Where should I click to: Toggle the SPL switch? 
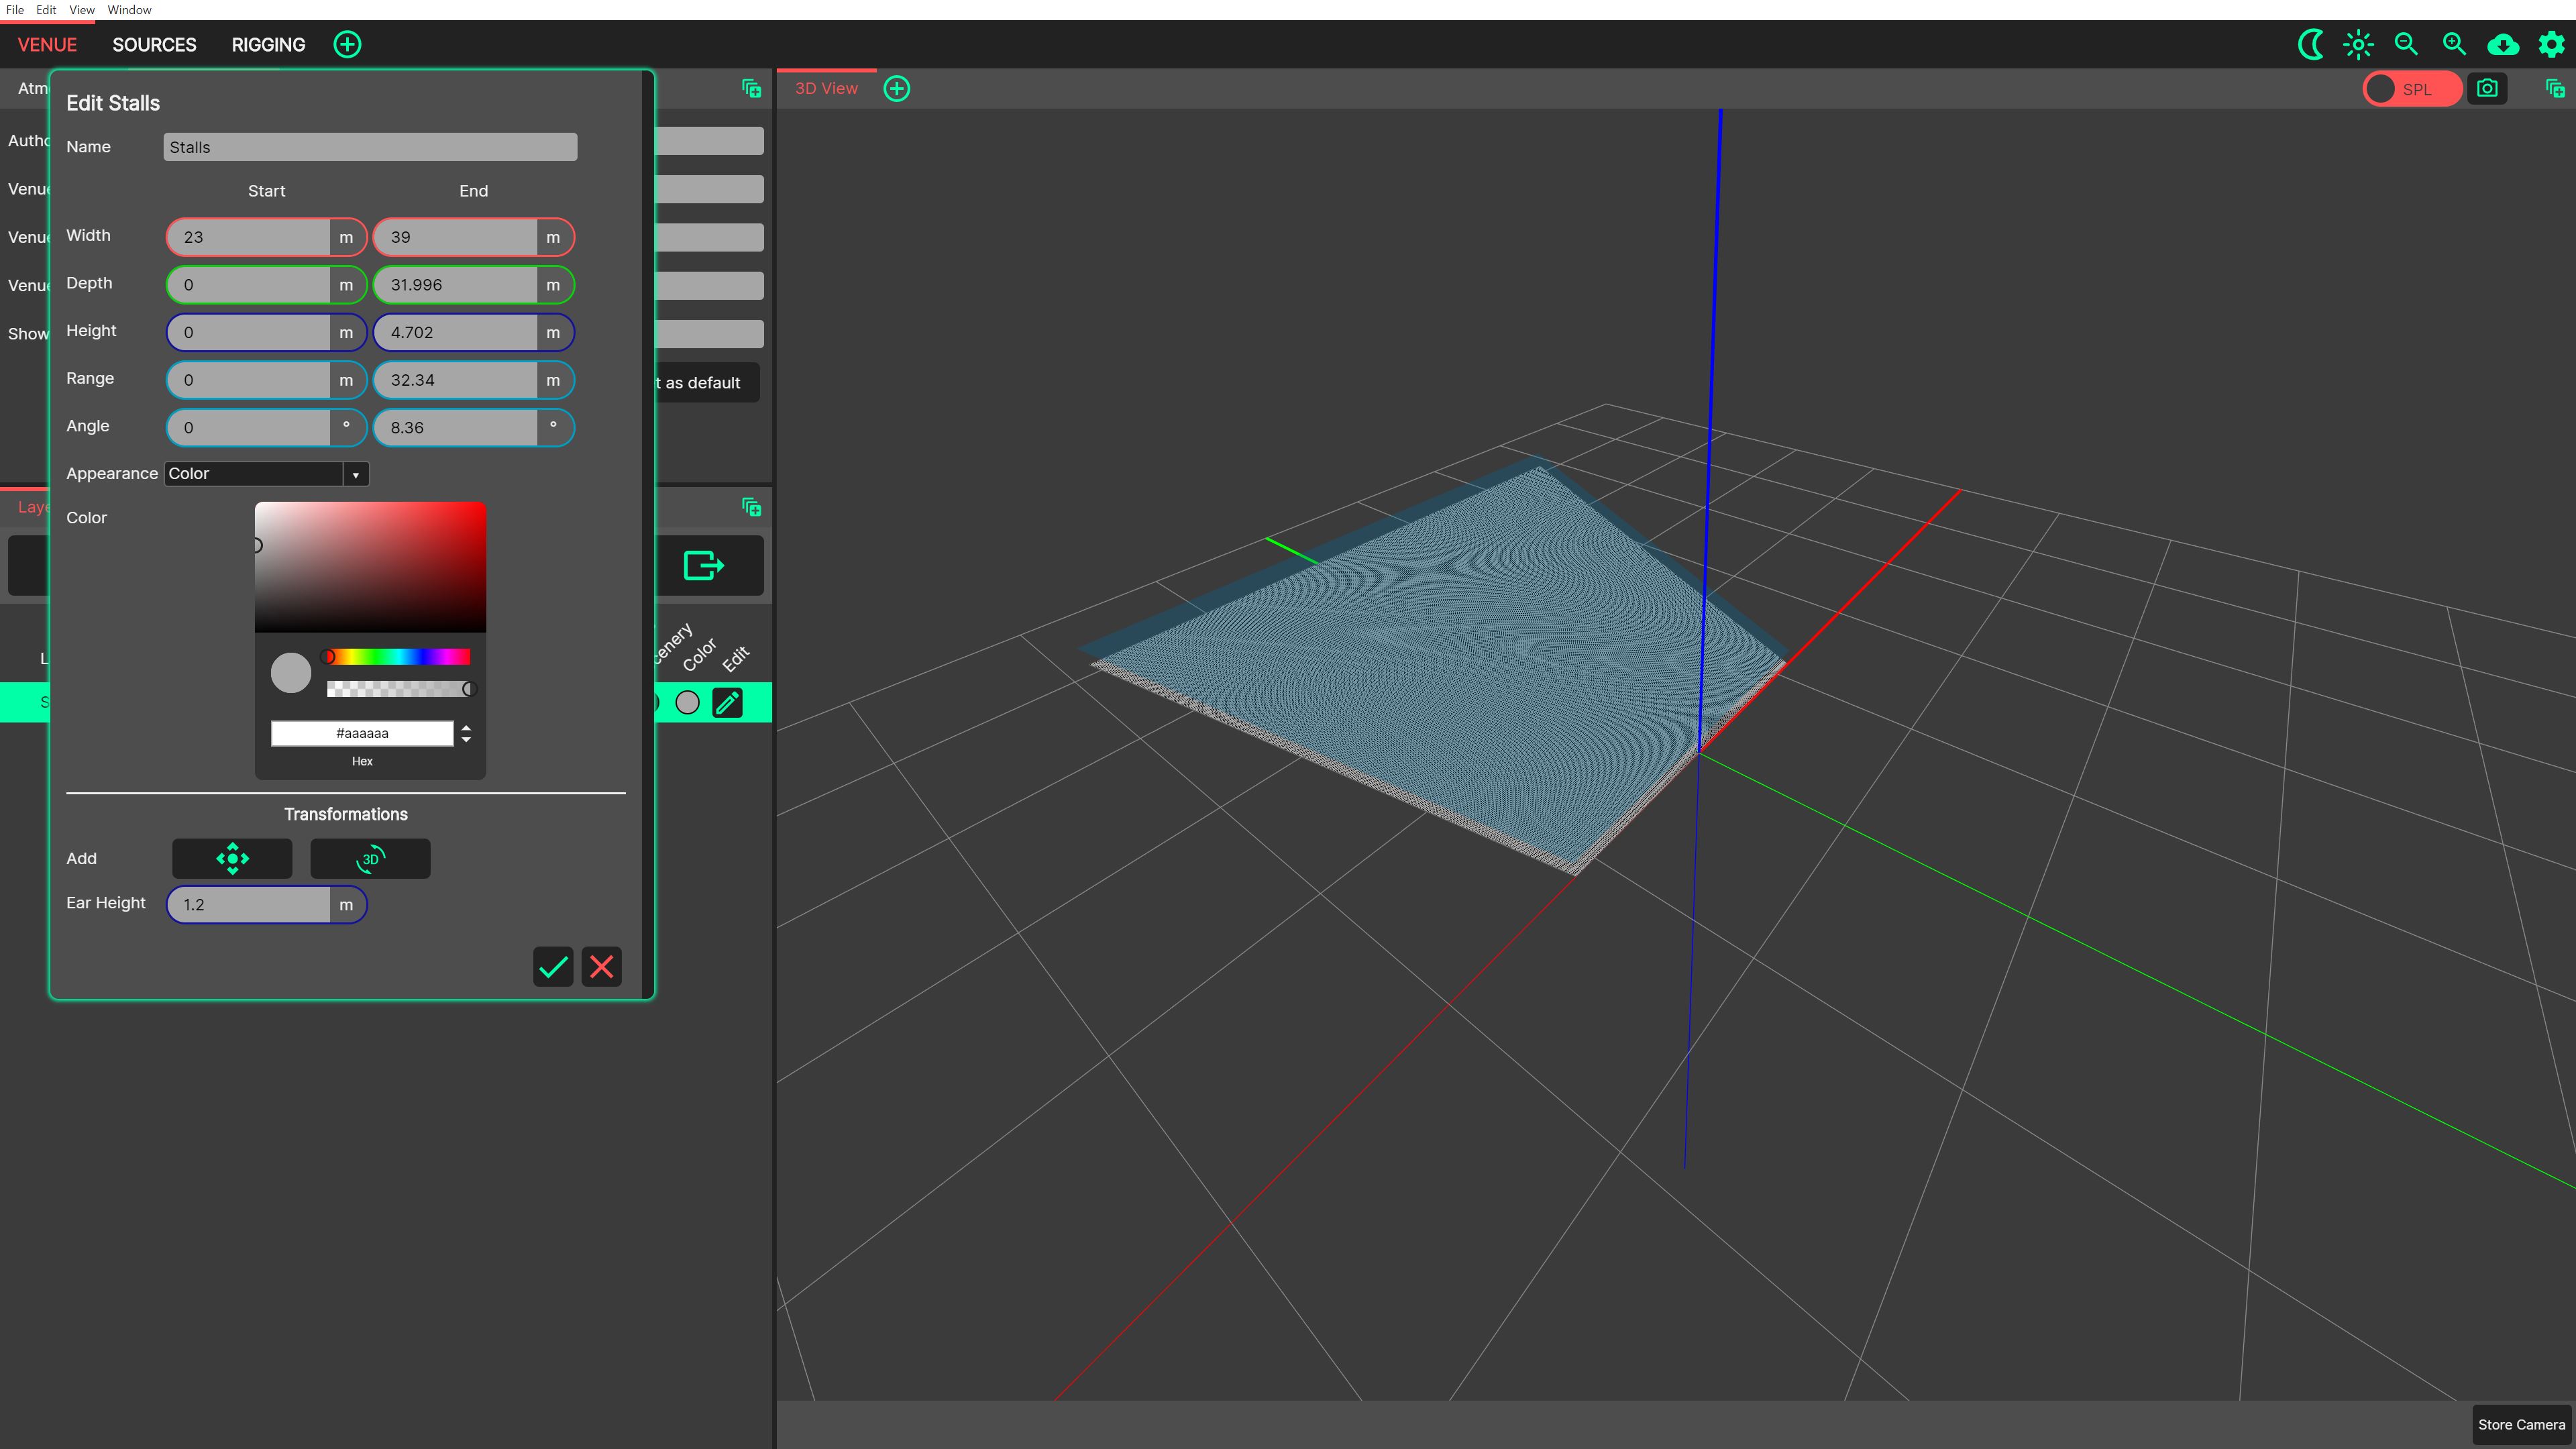(2411, 89)
